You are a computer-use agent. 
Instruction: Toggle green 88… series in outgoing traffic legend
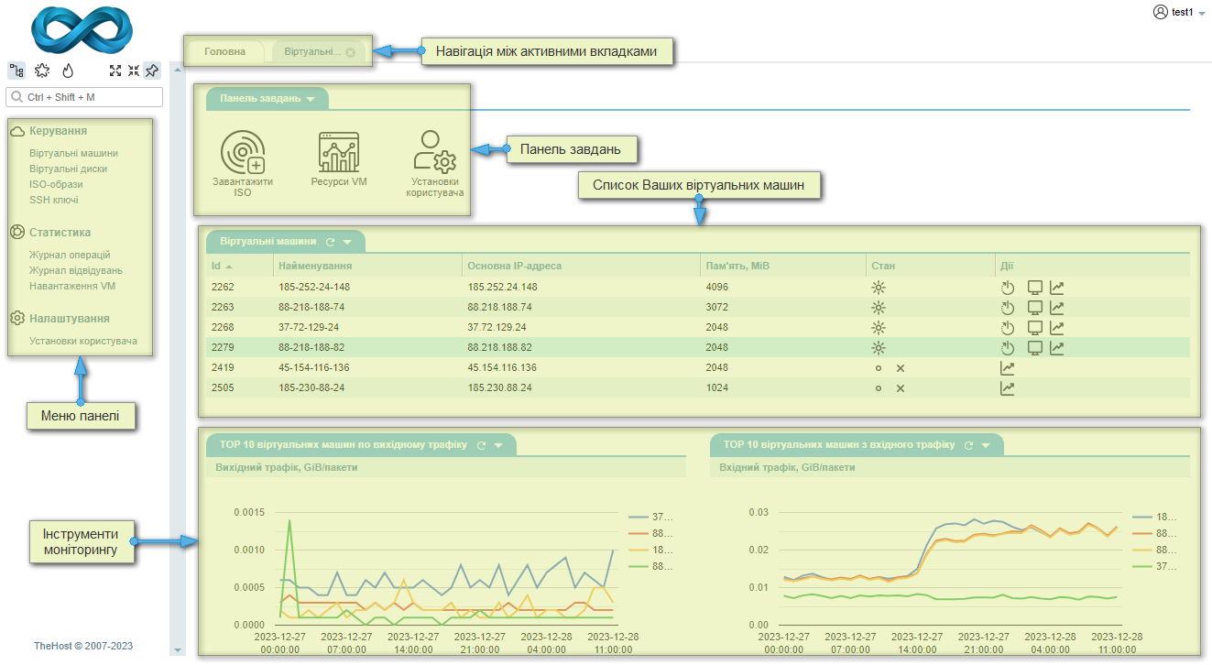[650, 567]
